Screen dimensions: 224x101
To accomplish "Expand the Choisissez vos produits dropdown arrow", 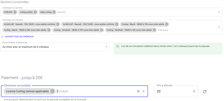I will coord(144,91).
